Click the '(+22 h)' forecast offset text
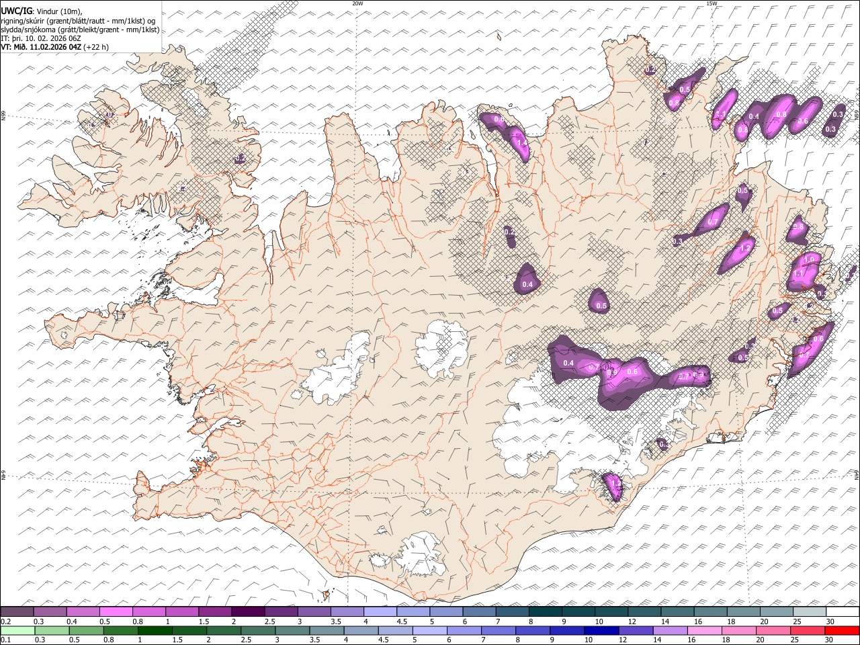 coord(97,47)
